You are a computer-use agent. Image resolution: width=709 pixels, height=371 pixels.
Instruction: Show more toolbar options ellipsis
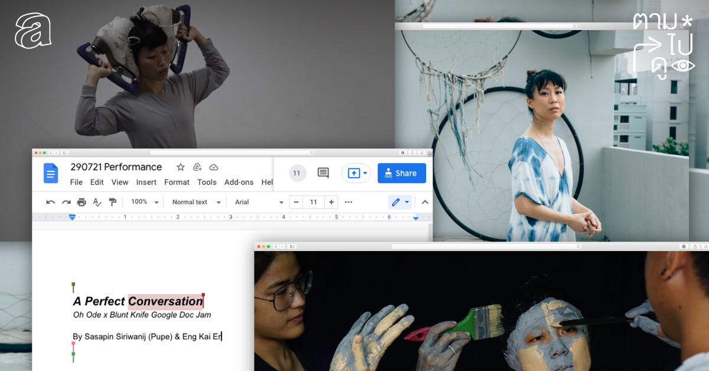point(349,202)
